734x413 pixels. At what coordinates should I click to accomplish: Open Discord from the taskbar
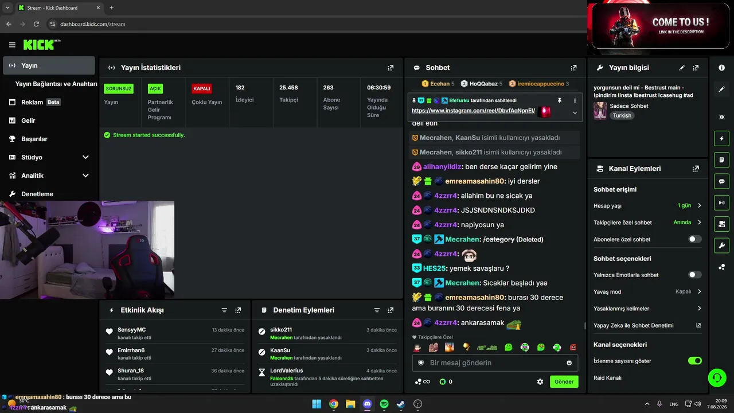click(x=367, y=404)
